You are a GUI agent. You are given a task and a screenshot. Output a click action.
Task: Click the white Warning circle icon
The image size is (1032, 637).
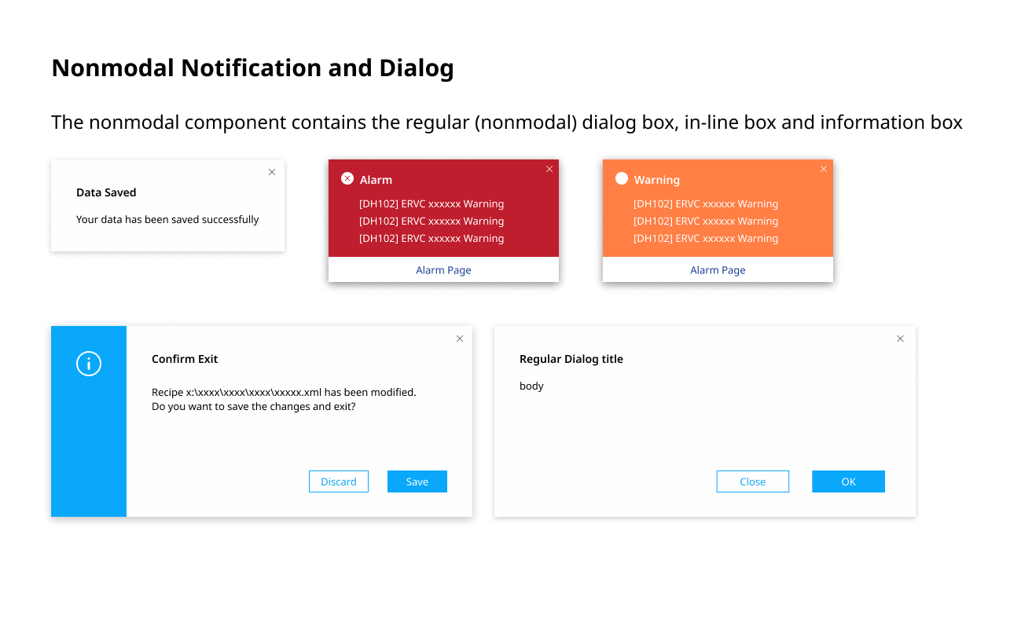[622, 179]
